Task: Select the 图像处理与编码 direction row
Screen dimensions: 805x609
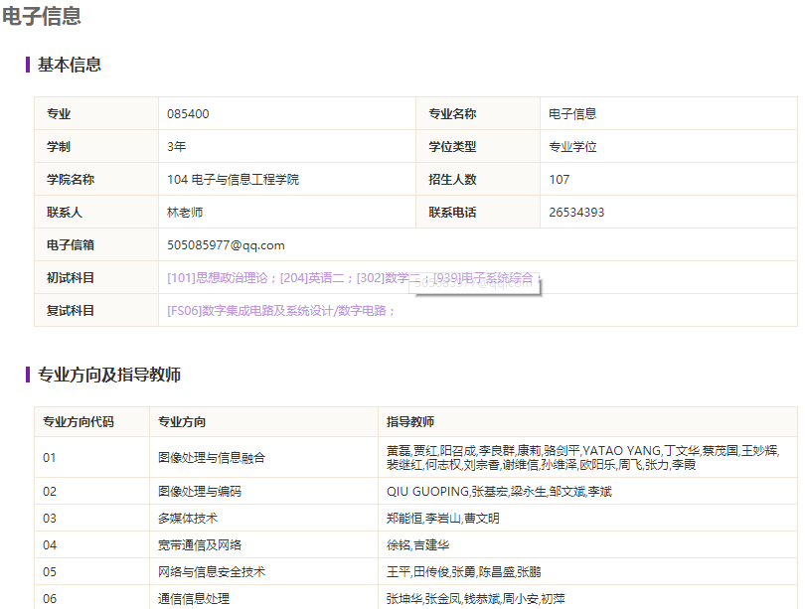Action: (x=415, y=492)
